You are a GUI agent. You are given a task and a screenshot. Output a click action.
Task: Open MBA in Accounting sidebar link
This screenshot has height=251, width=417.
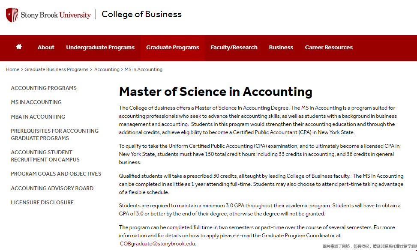pyautogui.click(x=38, y=117)
